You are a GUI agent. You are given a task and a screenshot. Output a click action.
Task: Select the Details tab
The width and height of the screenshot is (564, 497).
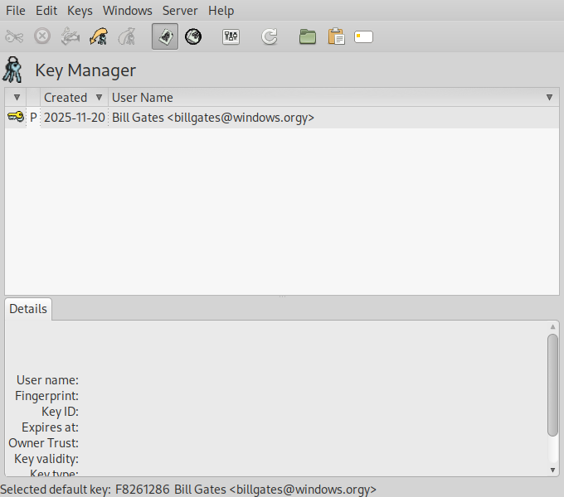point(28,309)
